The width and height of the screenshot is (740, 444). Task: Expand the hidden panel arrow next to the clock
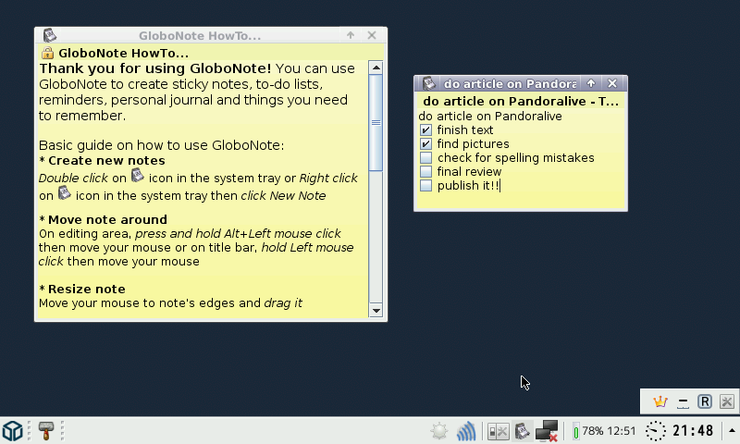(732, 431)
